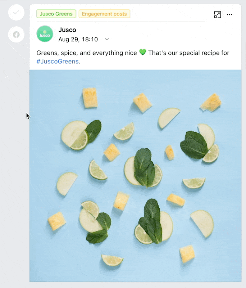Select the Jusco Greens label tag

point(56,14)
